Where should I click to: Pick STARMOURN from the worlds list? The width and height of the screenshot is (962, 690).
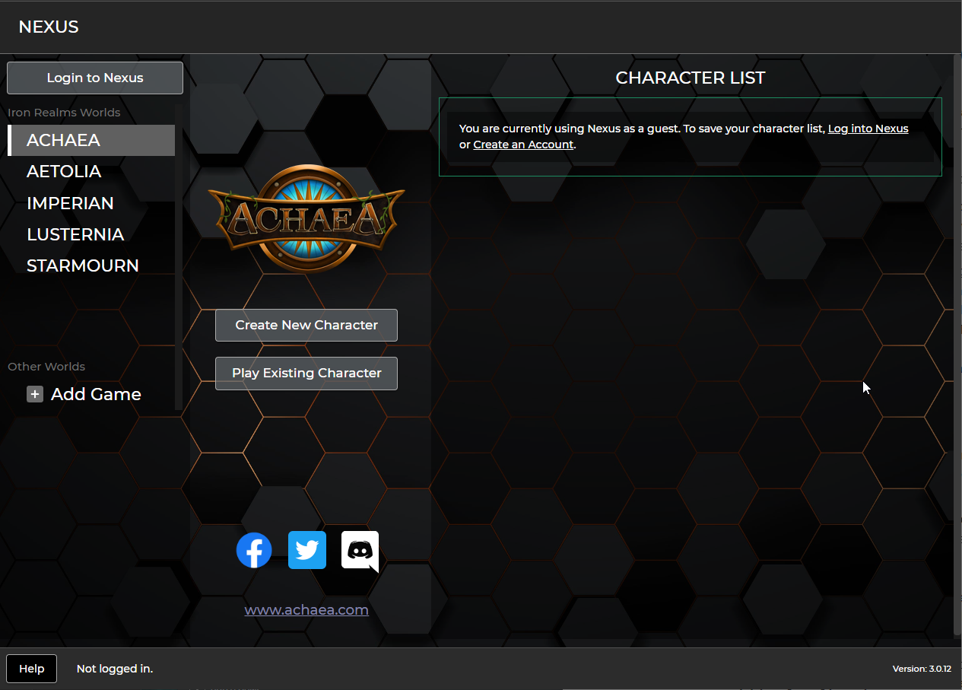83,266
